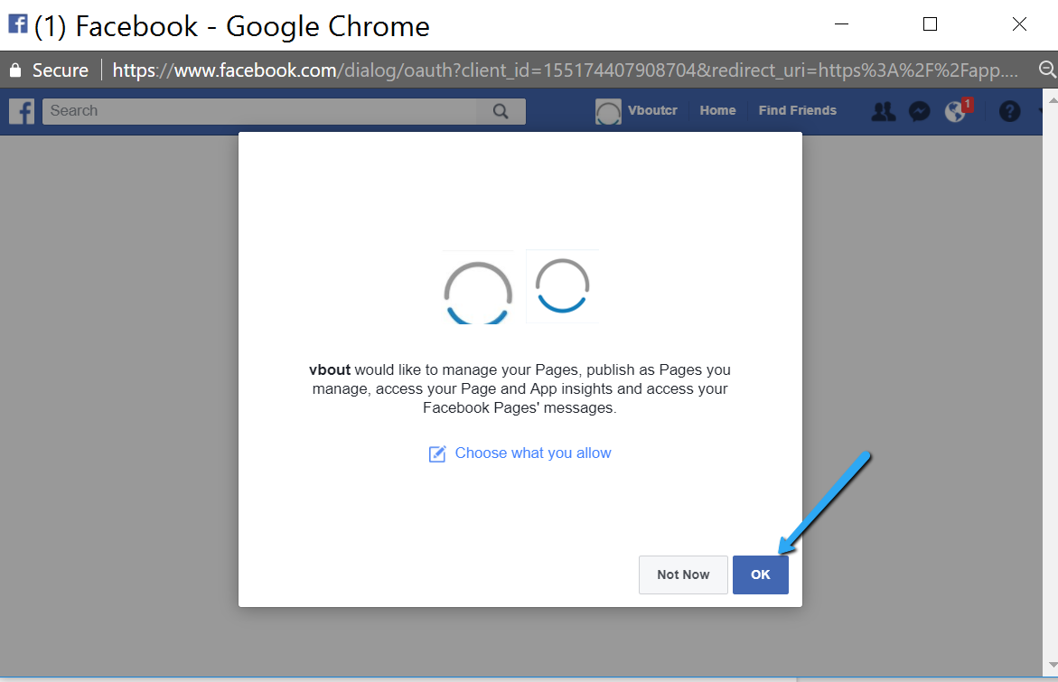The image size is (1058, 682).
Task: Click the right loading thumbnail
Action: 562,286
